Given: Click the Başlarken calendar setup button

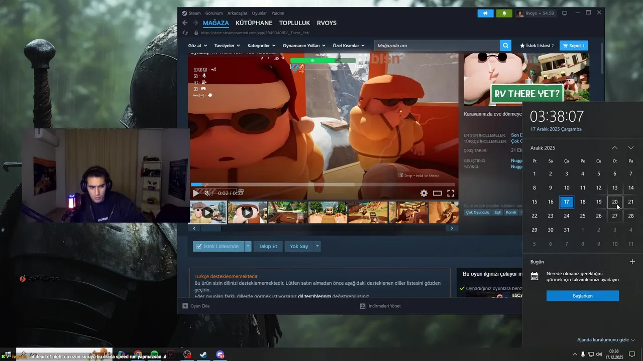Looking at the screenshot, I should pyautogui.click(x=583, y=296).
